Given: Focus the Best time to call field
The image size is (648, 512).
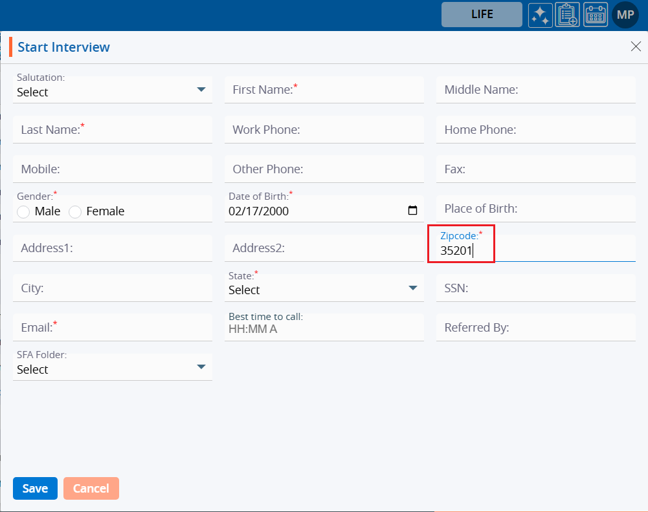Looking at the screenshot, I should pos(324,329).
